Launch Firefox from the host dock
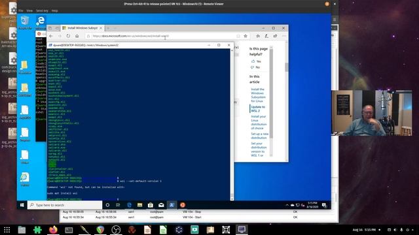Screen dimensions: 419x235 (53, 229)
